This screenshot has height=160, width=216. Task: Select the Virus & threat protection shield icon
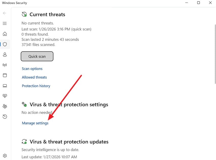click(x=5, y=44)
